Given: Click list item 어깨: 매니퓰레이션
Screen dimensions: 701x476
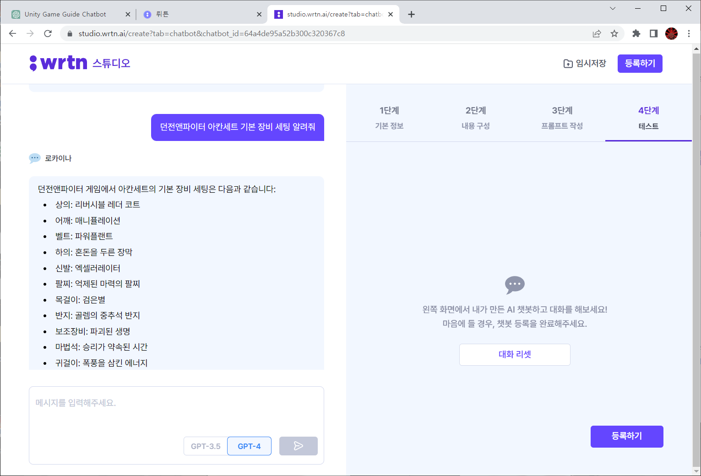Looking at the screenshot, I should 88,221.
